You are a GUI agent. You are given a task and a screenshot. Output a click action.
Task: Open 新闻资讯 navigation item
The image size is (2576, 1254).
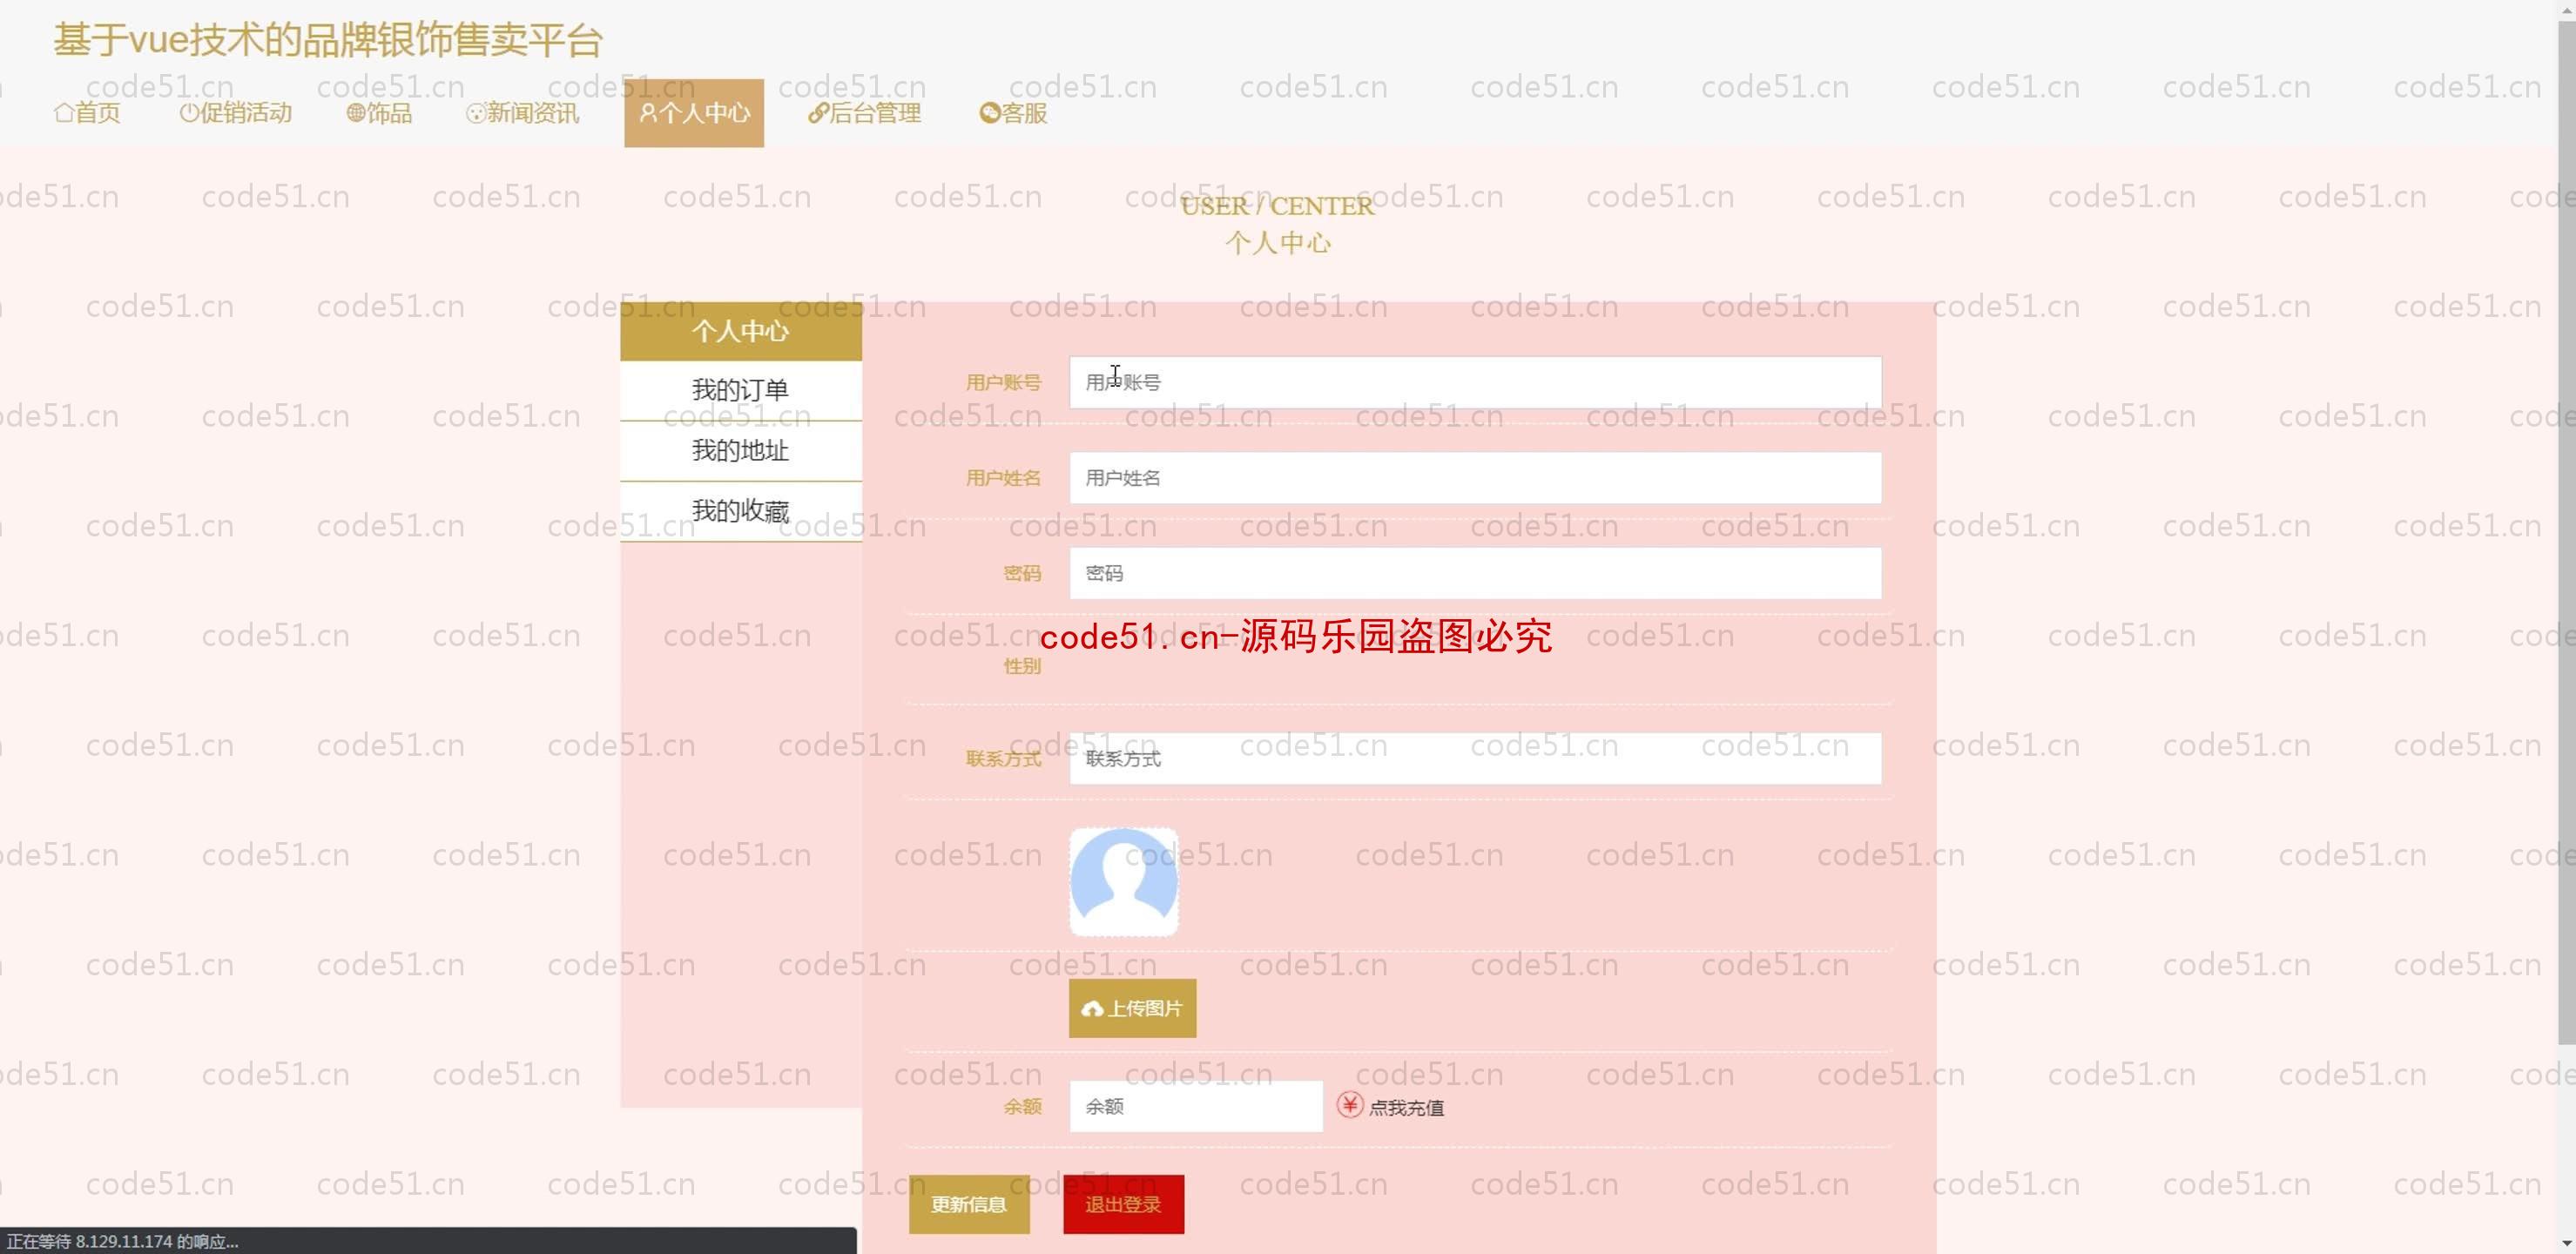tap(523, 113)
